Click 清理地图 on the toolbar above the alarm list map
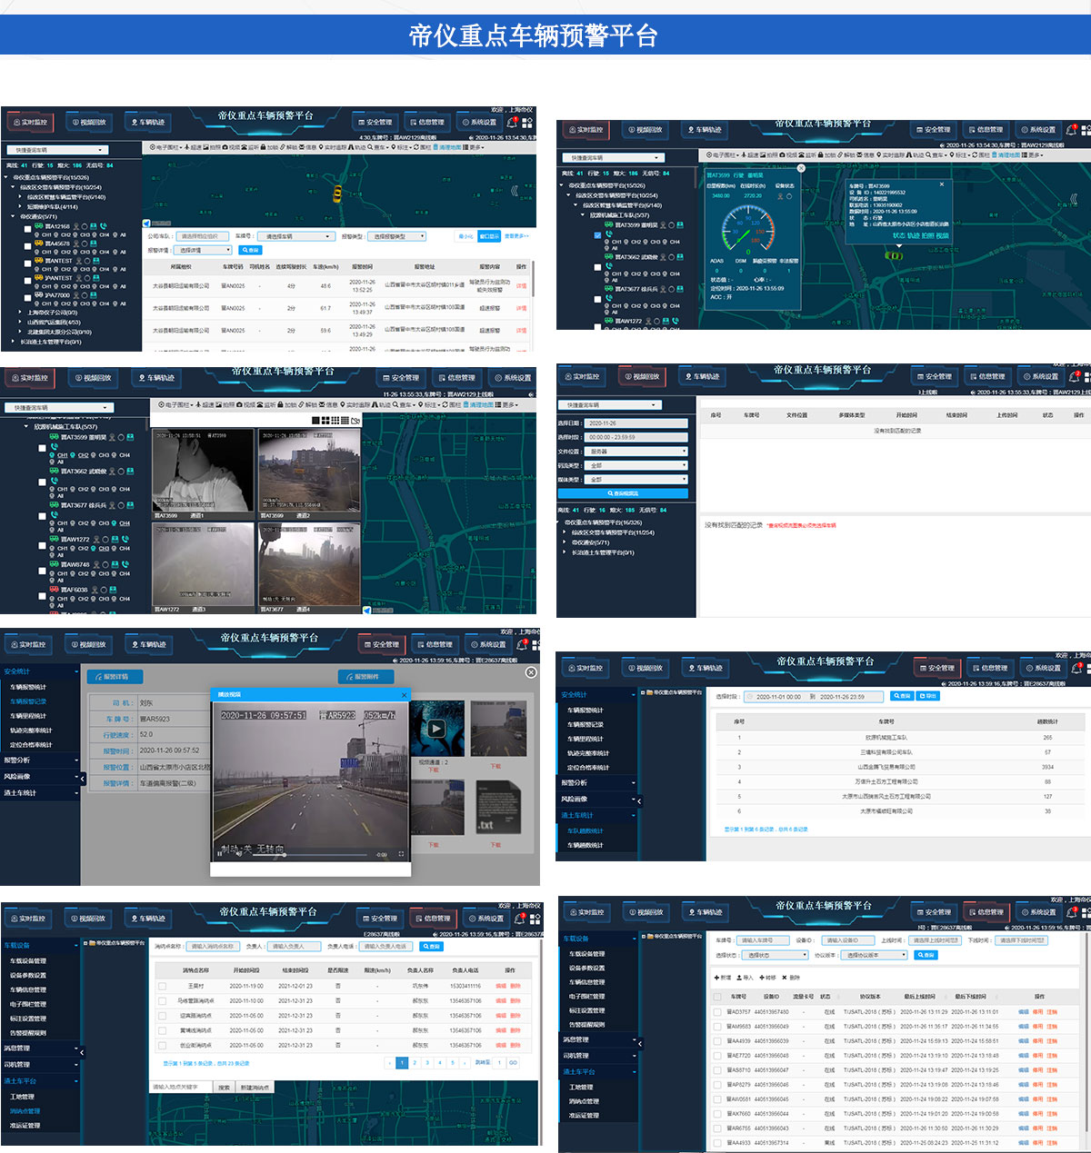The image size is (1091, 1153). pos(449,147)
